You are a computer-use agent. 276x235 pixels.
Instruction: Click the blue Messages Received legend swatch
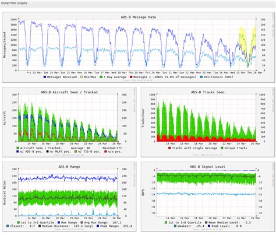pyautogui.click(x=45, y=77)
